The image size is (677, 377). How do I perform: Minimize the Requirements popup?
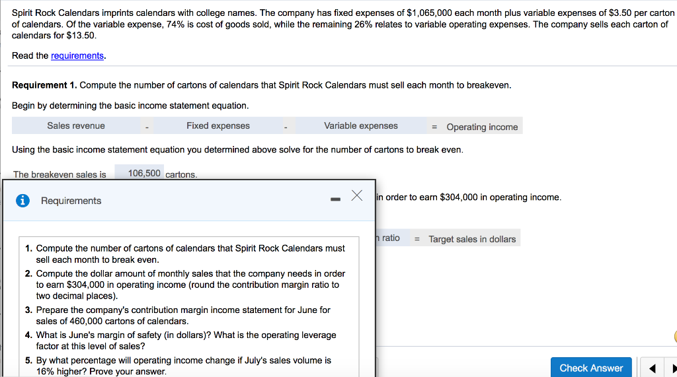click(335, 199)
